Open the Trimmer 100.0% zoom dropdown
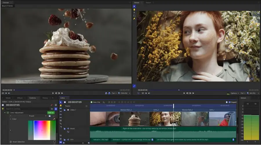This screenshot has height=145, width=261. click(124, 93)
